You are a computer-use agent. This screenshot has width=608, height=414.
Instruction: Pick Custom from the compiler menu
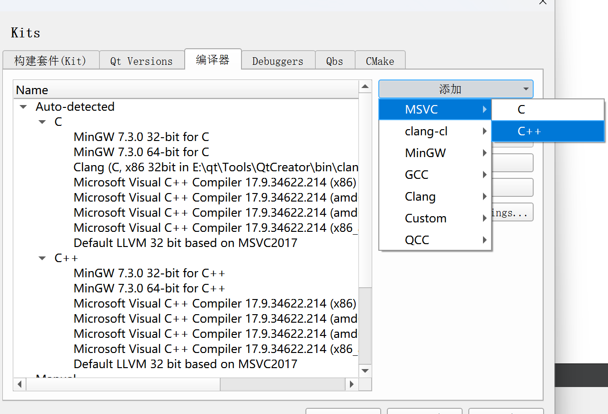426,218
